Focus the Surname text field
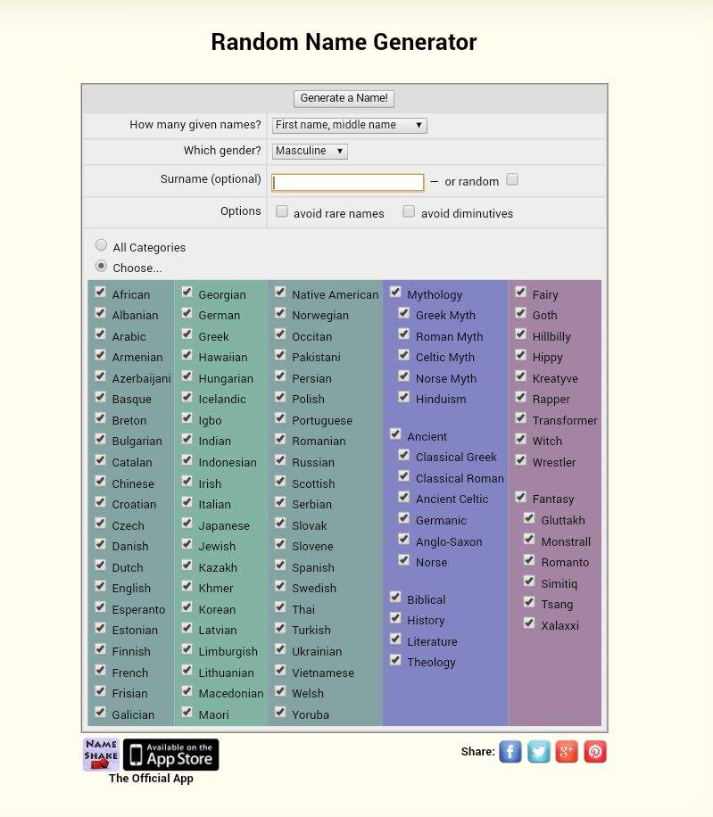The width and height of the screenshot is (713, 817). coord(348,182)
